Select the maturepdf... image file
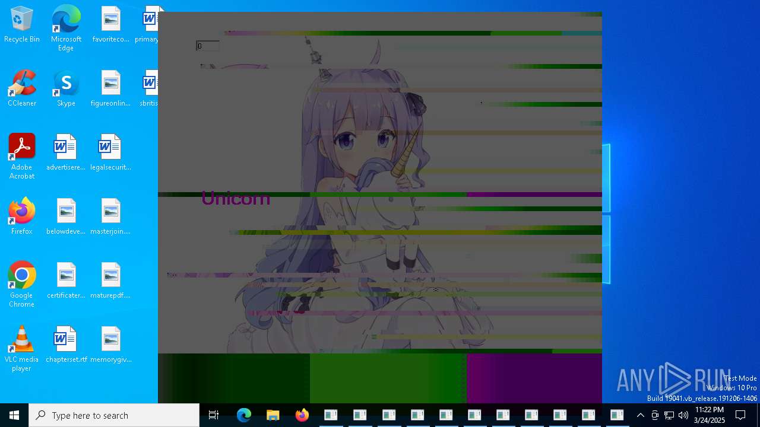The height and width of the screenshot is (427, 760). click(x=111, y=281)
